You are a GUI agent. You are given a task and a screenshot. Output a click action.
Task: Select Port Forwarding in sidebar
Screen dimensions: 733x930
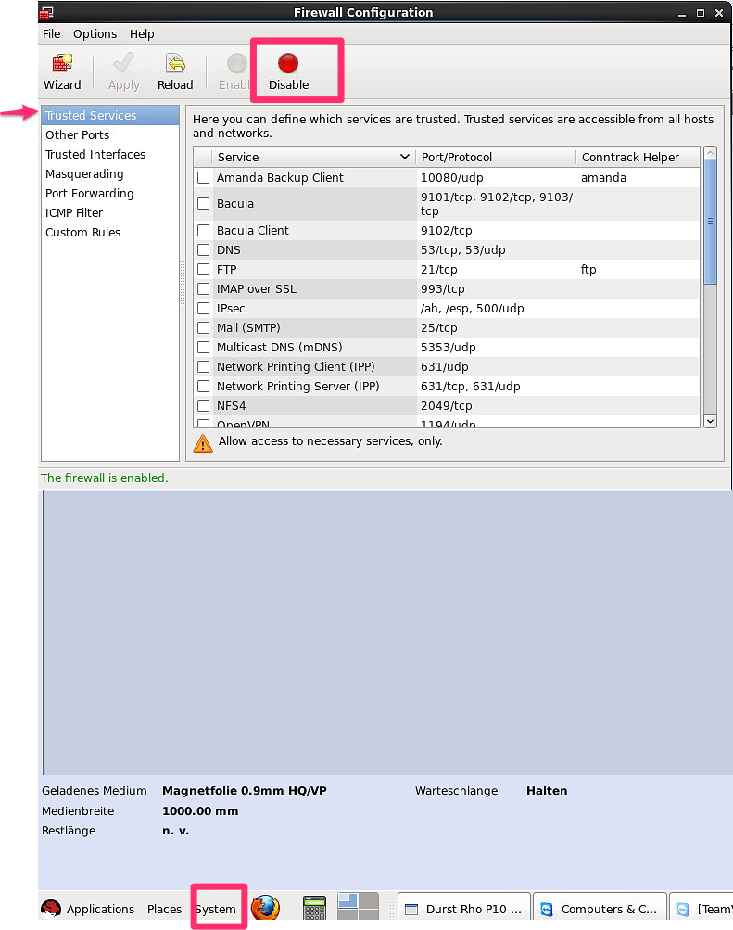89,194
